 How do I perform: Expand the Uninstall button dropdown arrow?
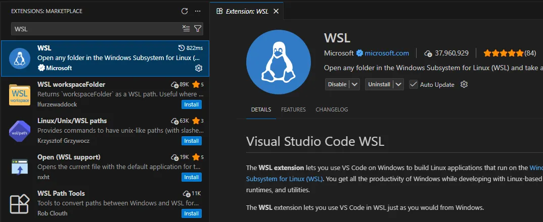tap(399, 84)
